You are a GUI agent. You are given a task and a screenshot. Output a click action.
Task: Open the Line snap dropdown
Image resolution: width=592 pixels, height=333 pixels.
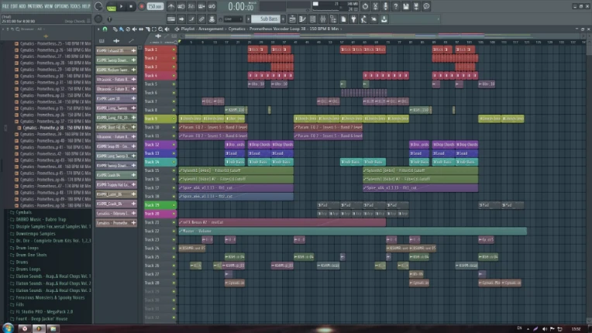233,19
